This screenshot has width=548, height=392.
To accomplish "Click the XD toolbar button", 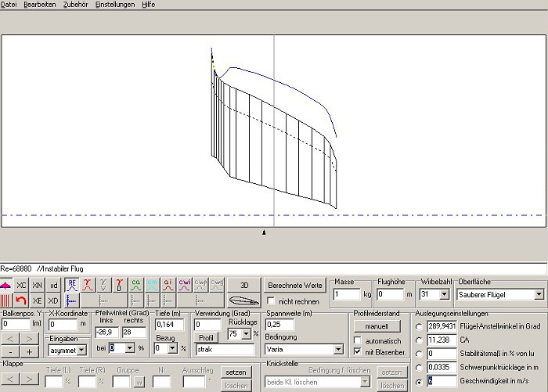I will coord(52,300).
